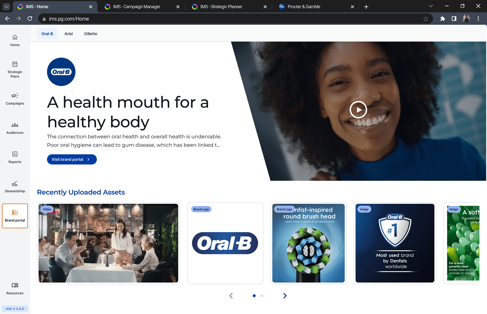Reload the current page
The image size is (487, 314).
pos(30,19)
